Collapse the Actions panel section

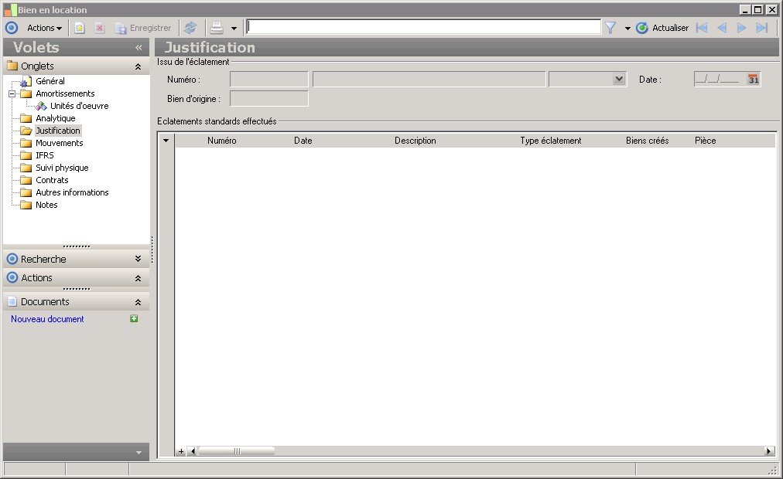[138, 278]
